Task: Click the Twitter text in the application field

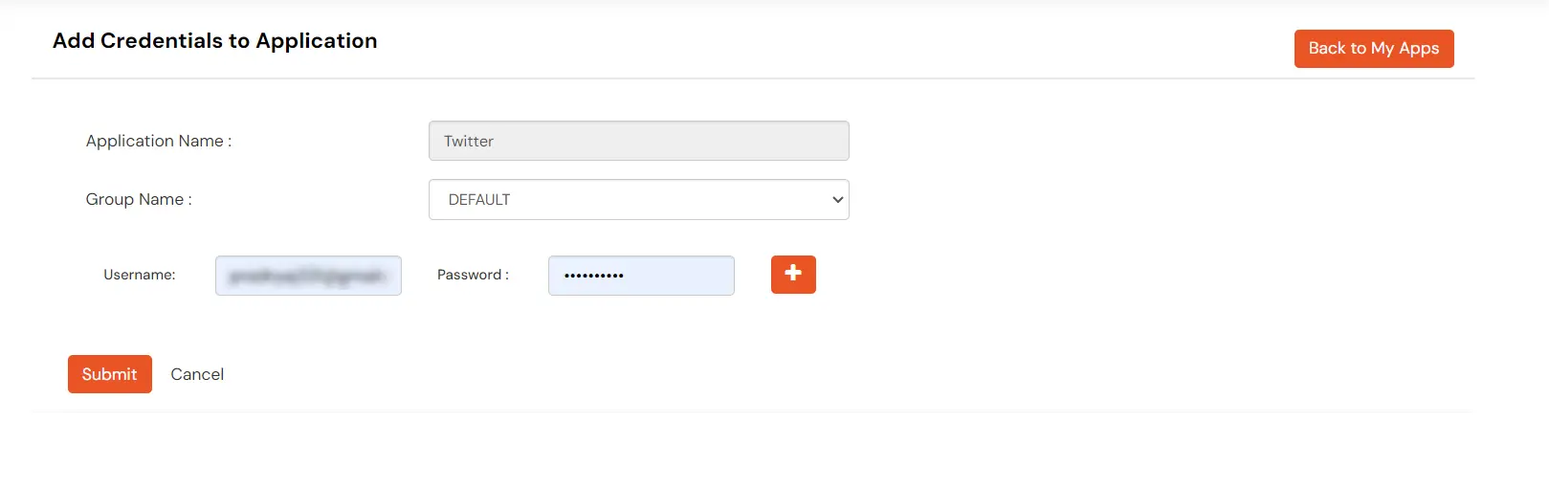Action: (x=469, y=141)
